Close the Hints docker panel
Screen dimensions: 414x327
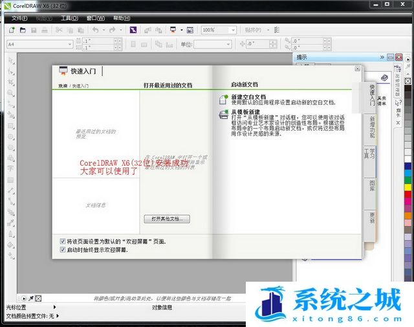tap(398, 57)
